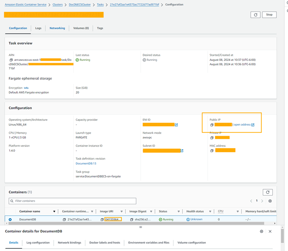The image size is (288, 251).
Task: Sort by Status column
Action: (x=179, y=211)
